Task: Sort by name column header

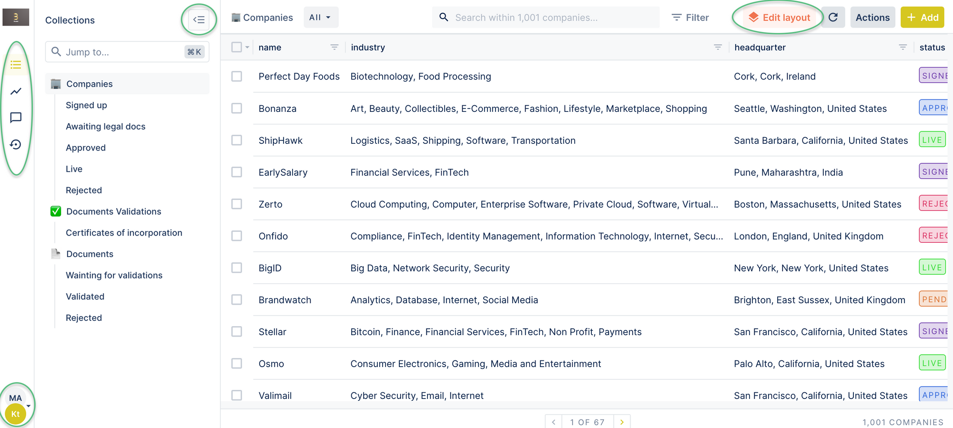Action: (x=270, y=47)
